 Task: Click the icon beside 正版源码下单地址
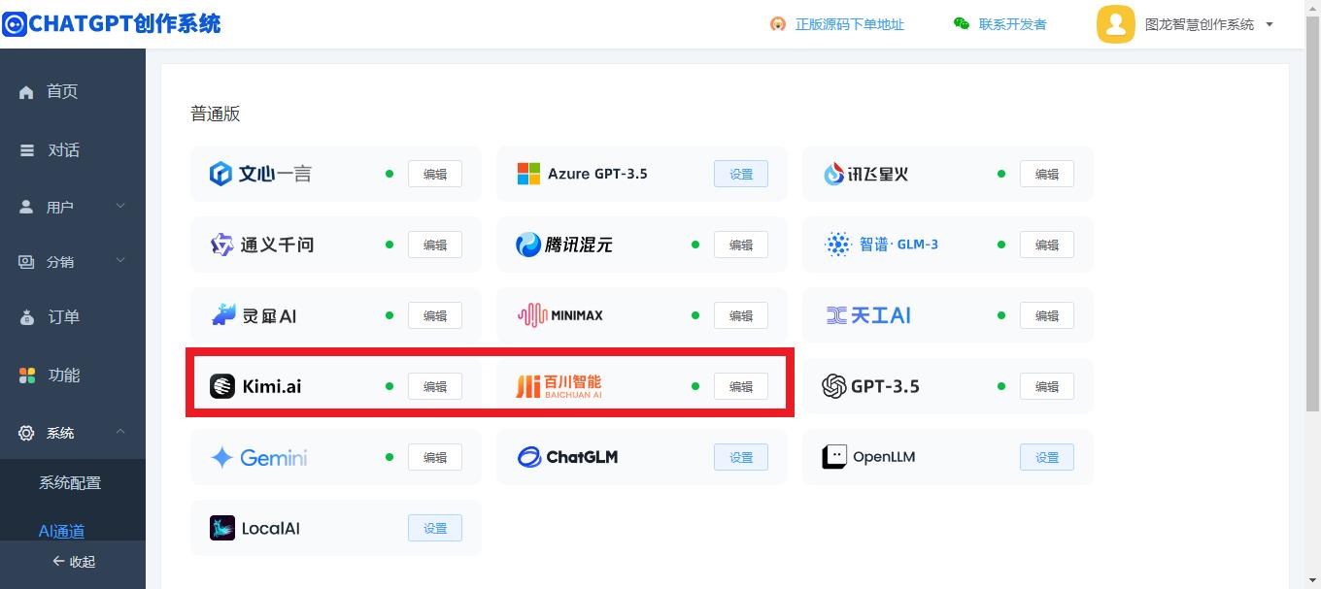[778, 24]
